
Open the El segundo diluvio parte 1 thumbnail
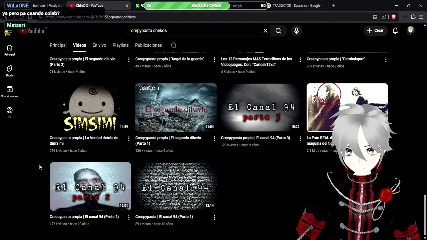(x=176, y=108)
